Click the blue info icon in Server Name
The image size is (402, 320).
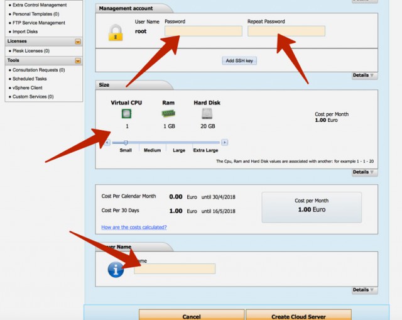116,269
